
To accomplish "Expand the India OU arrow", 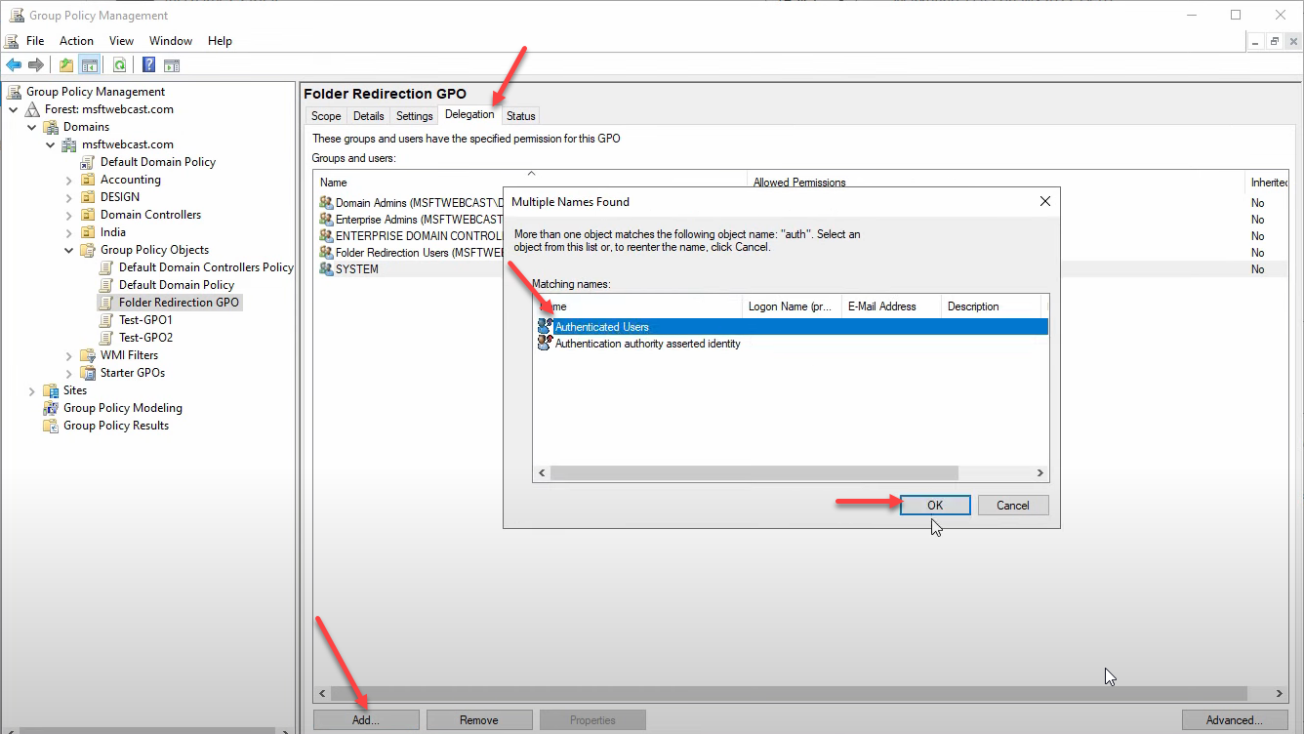I will click(x=69, y=232).
